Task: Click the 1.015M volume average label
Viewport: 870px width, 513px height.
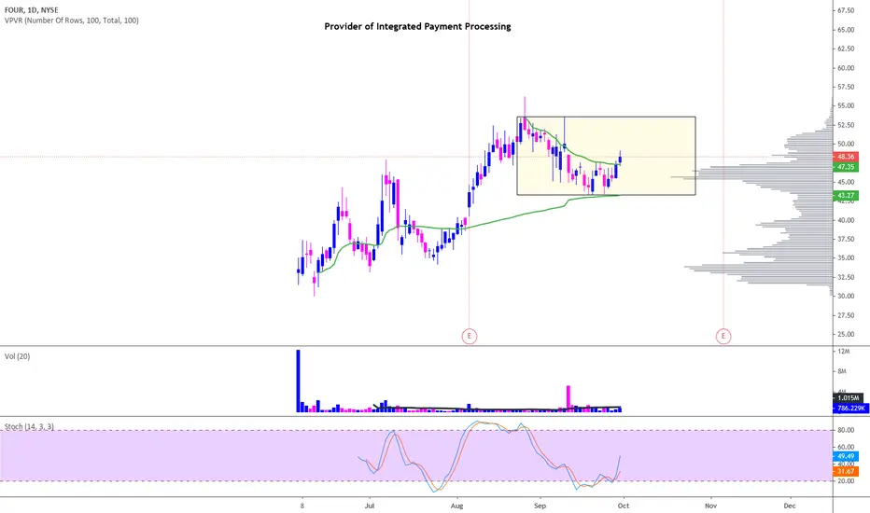Action: pos(848,397)
